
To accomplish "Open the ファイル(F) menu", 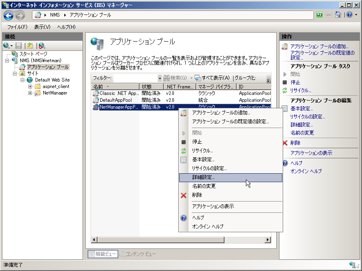I will click(17, 27).
